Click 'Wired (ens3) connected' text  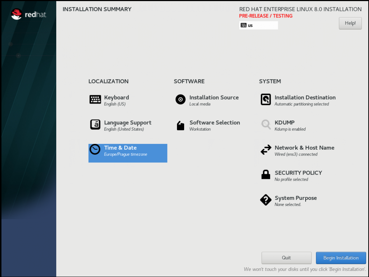click(x=296, y=154)
